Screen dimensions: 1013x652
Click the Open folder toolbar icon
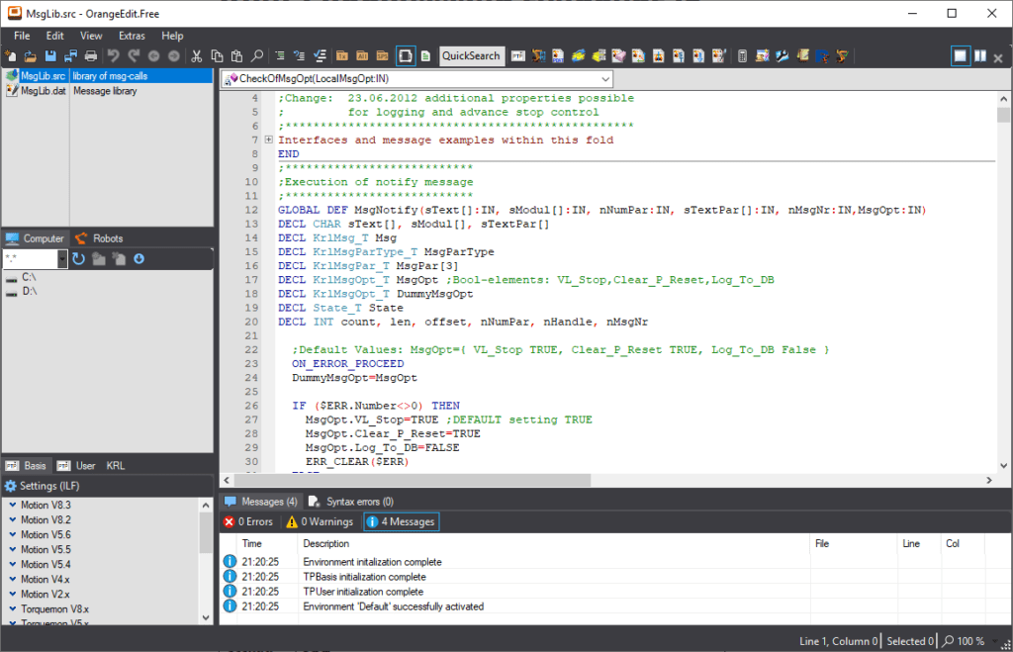(31, 56)
